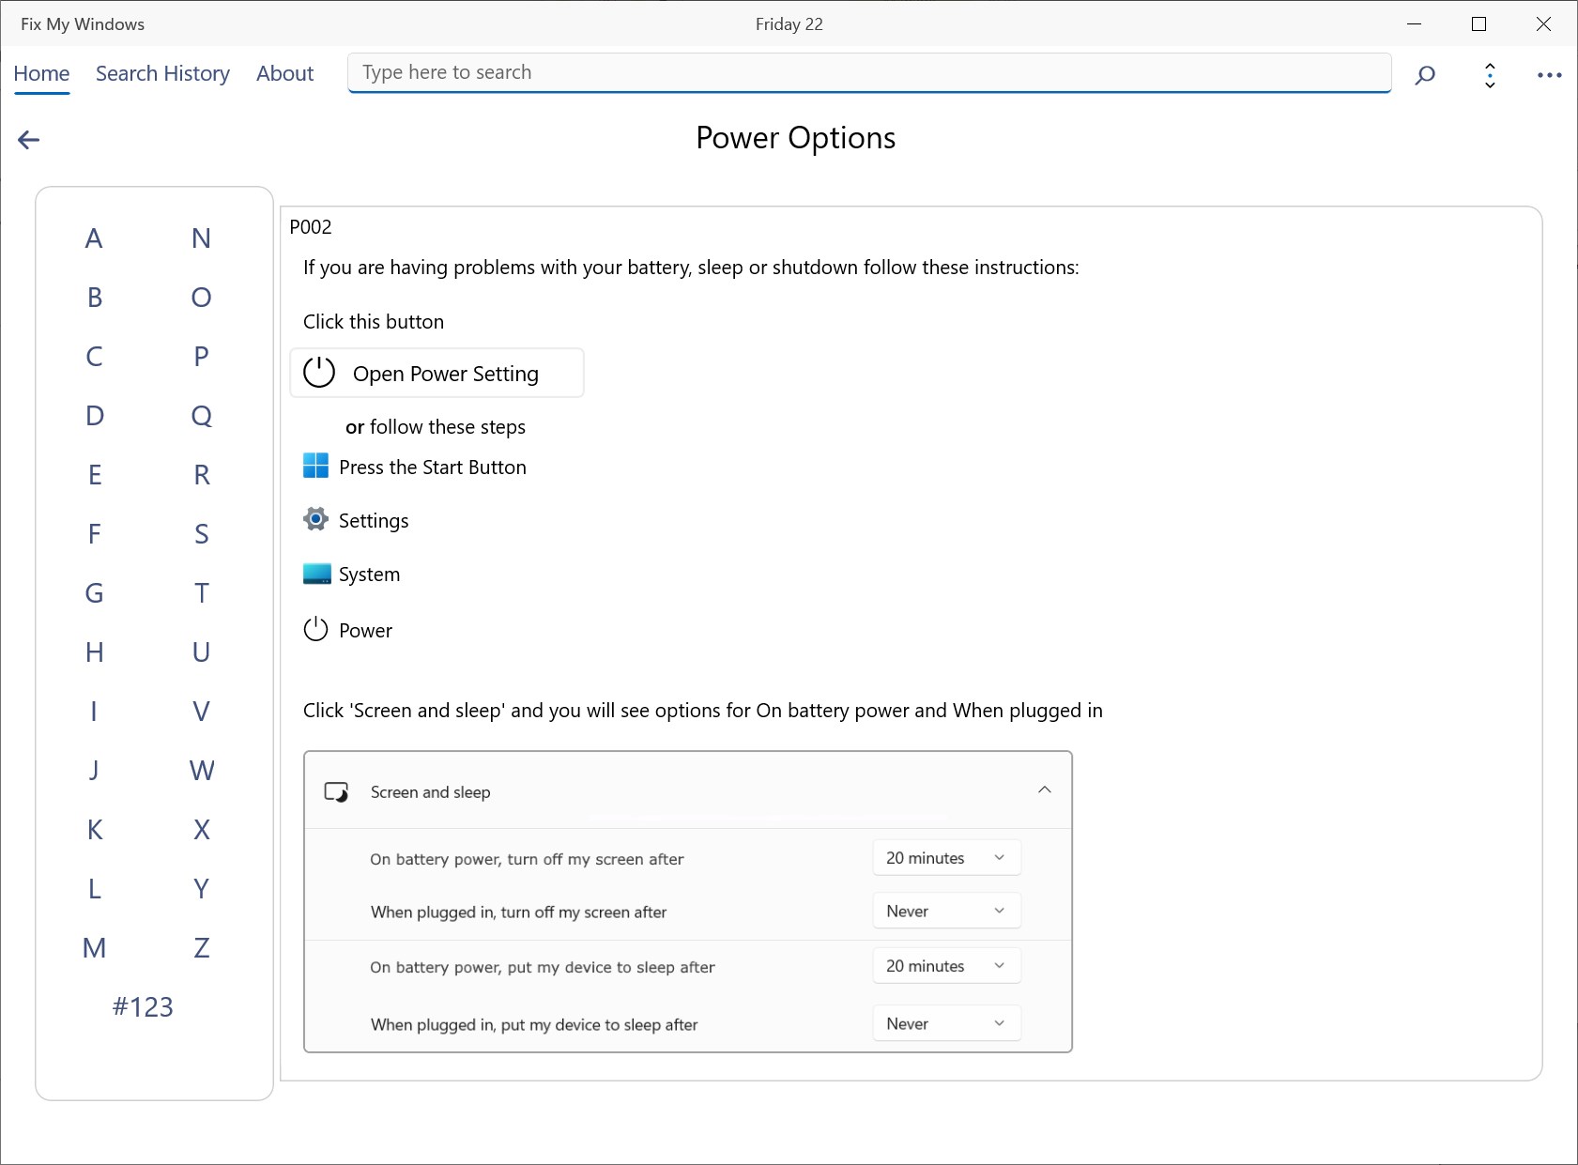Switch to the Search History tab

(162, 74)
